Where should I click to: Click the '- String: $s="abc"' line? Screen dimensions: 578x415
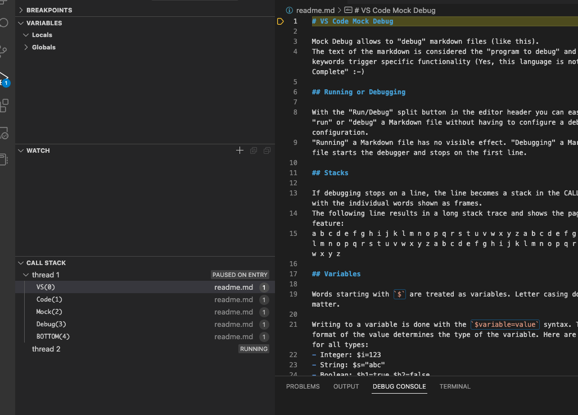coord(349,365)
